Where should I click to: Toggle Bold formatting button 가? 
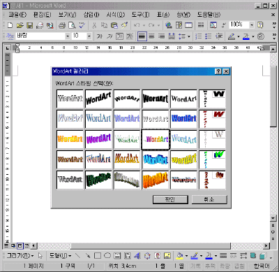point(100,36)
